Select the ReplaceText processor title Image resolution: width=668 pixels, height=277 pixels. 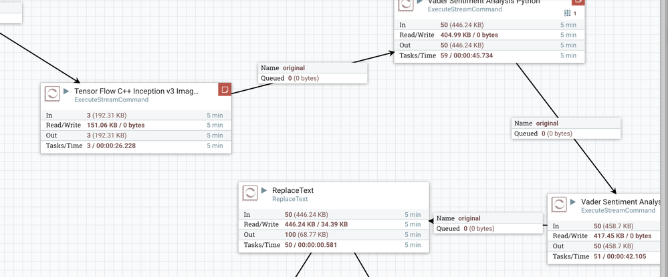pos(293,190)
